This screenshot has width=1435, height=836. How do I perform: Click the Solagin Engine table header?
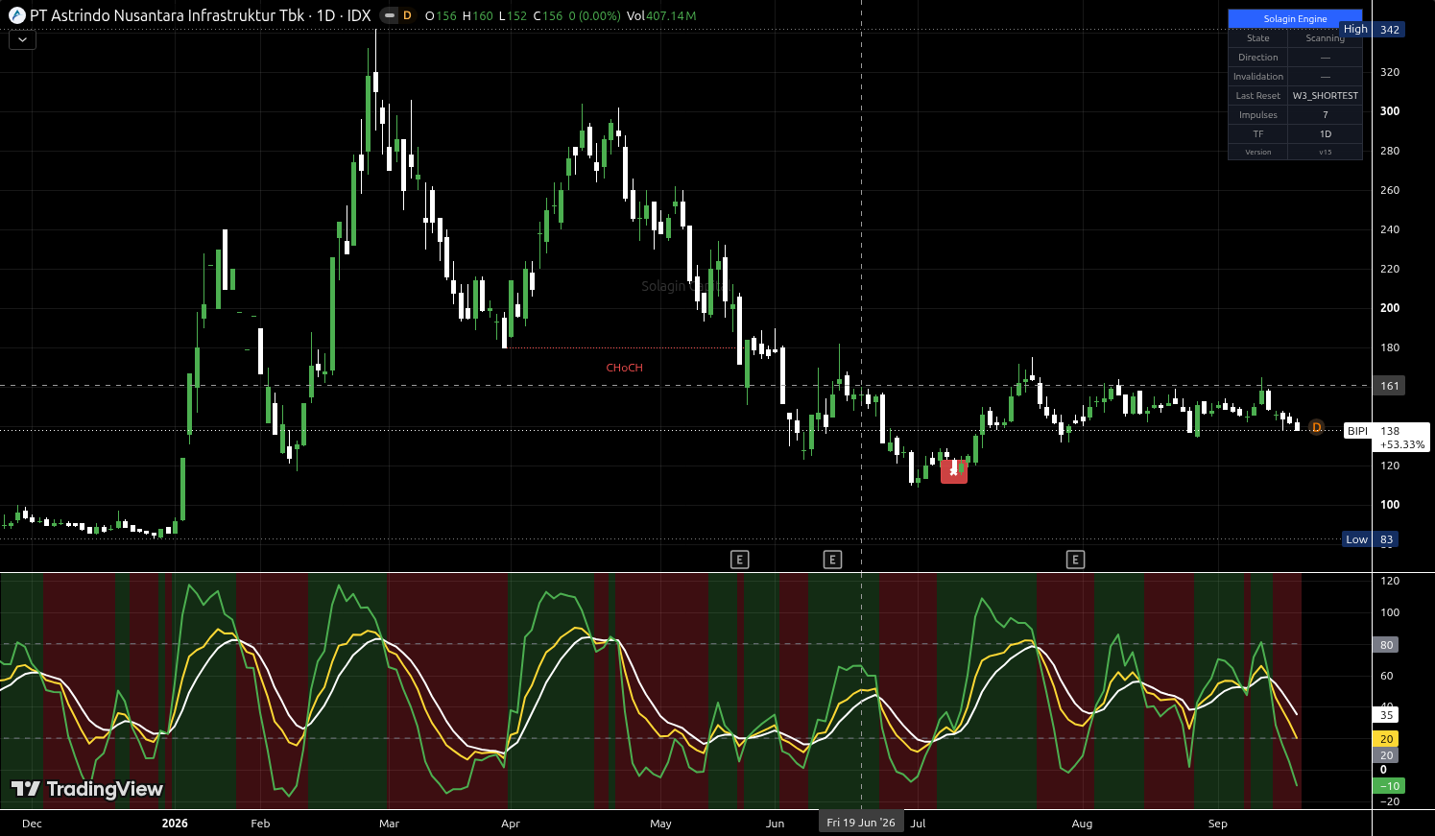[x=1295, y=19]
